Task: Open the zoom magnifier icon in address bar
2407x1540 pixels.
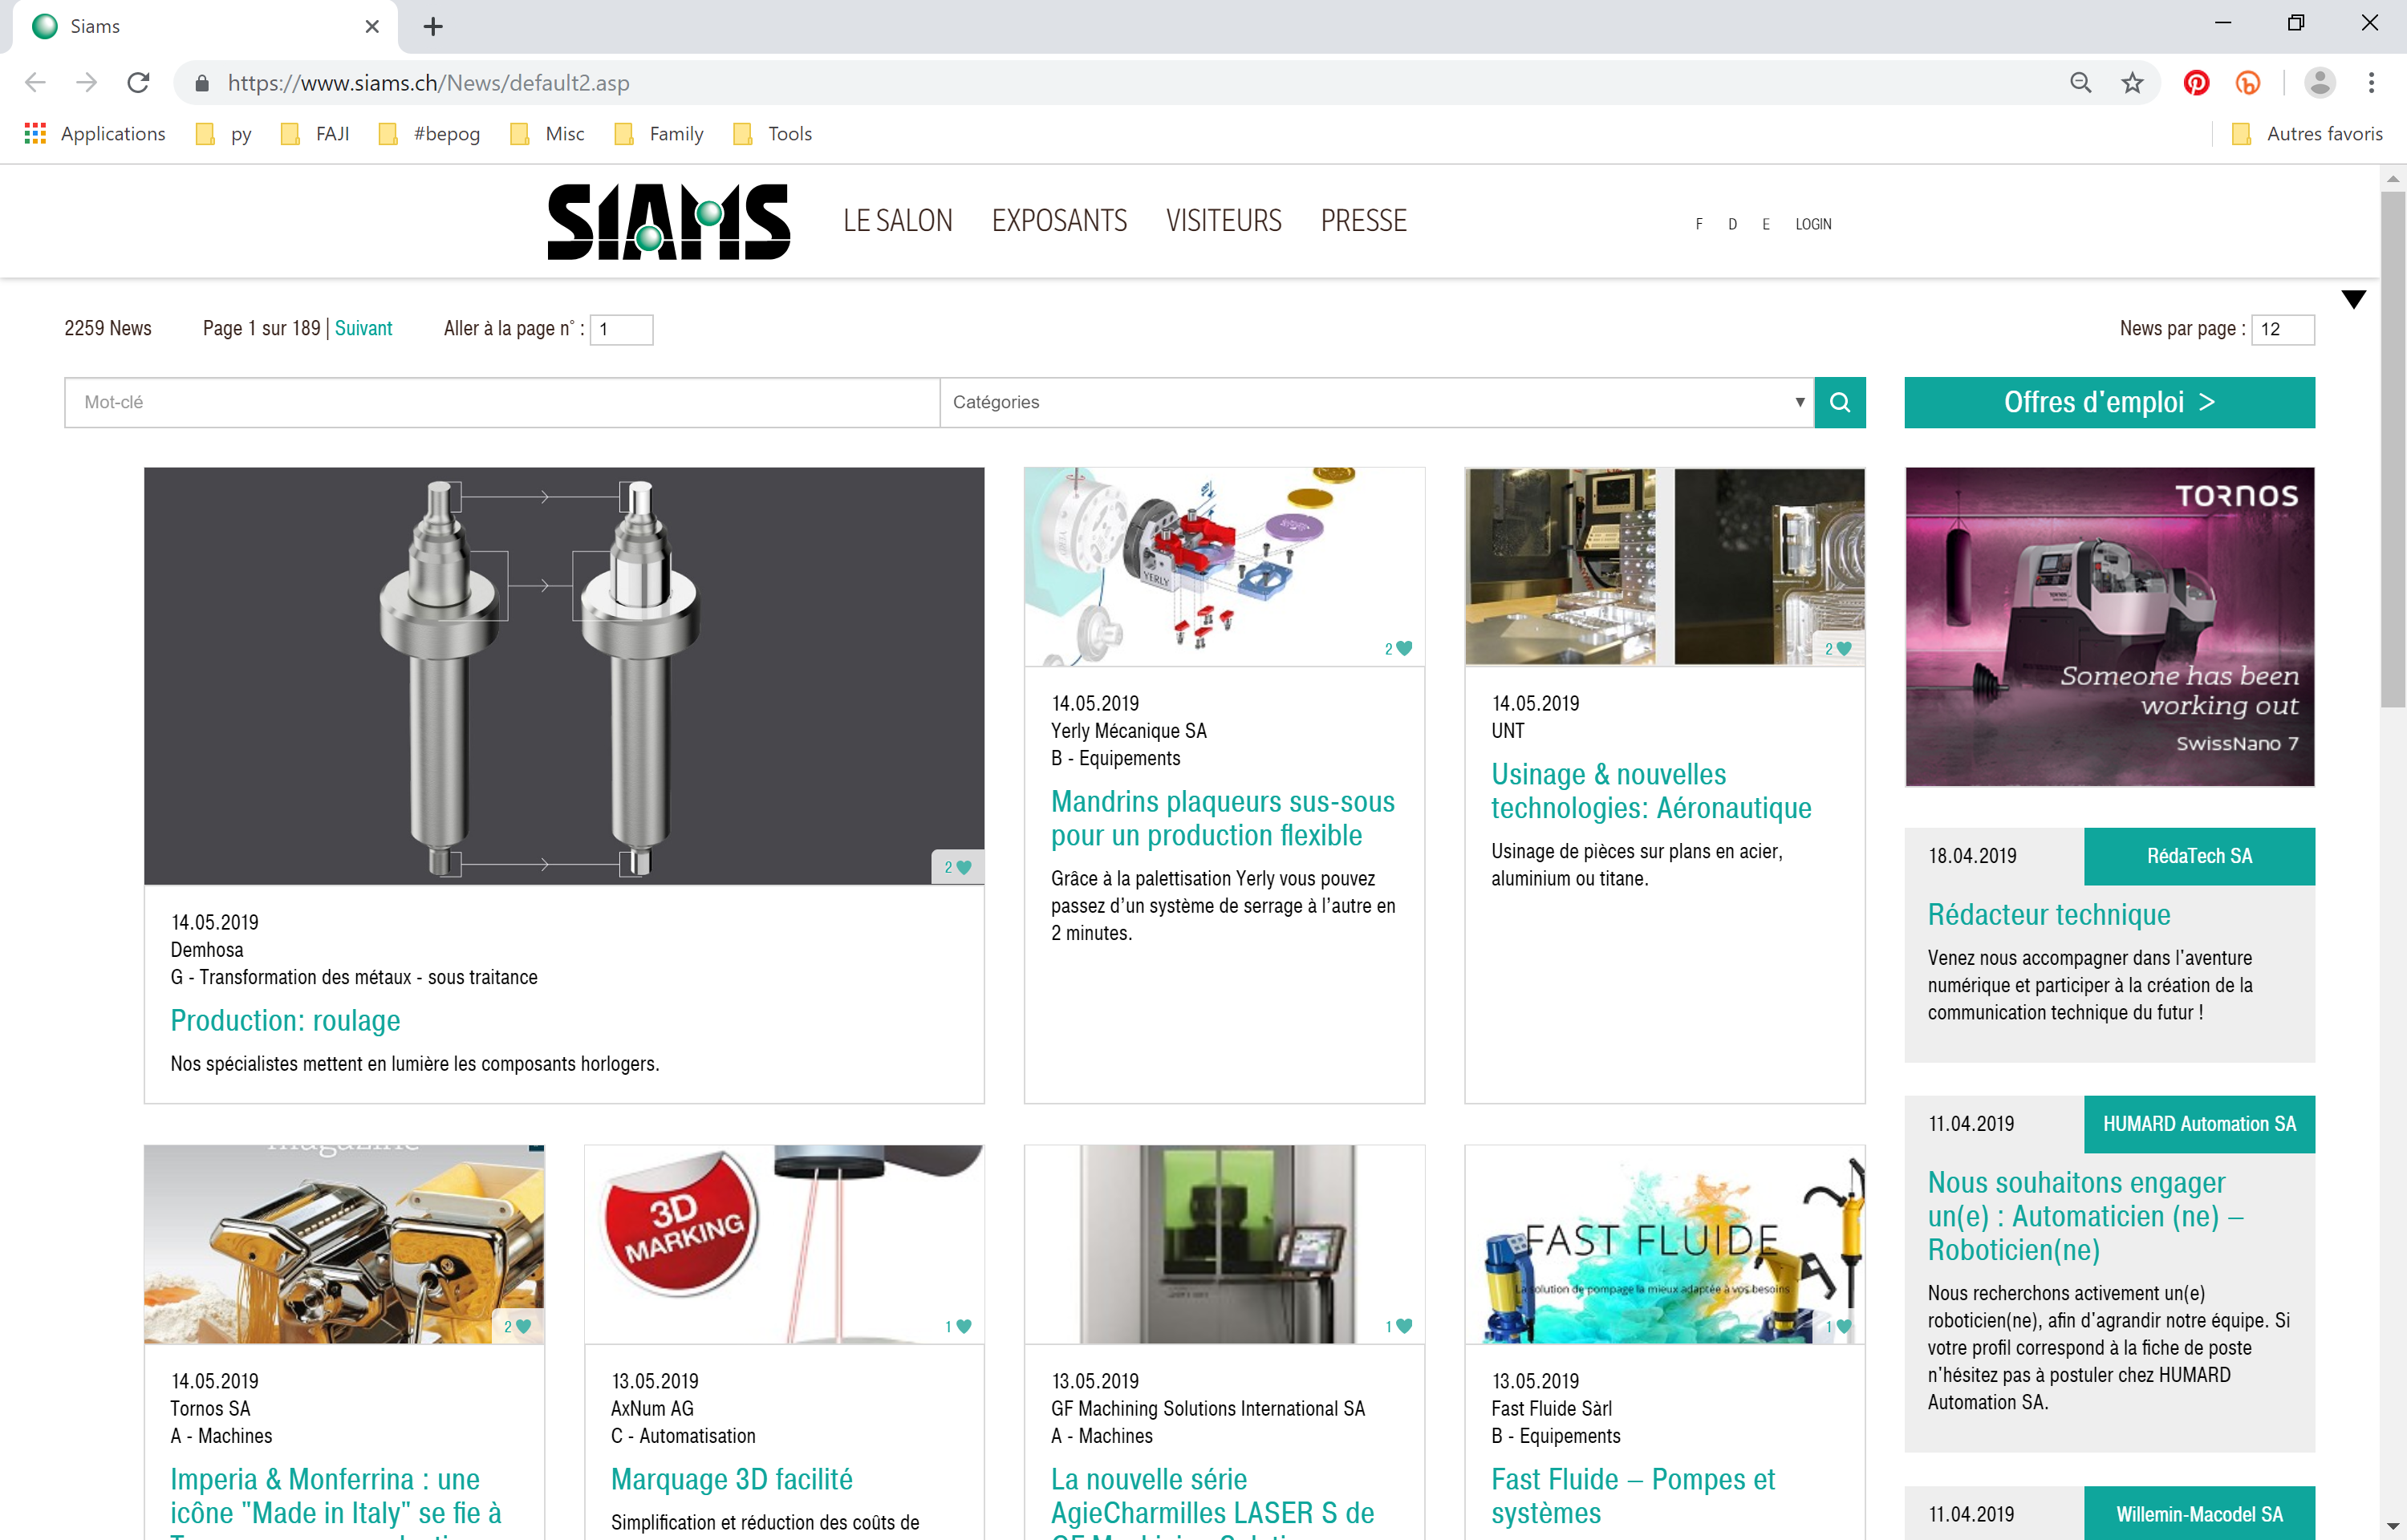Action: 2080,83
